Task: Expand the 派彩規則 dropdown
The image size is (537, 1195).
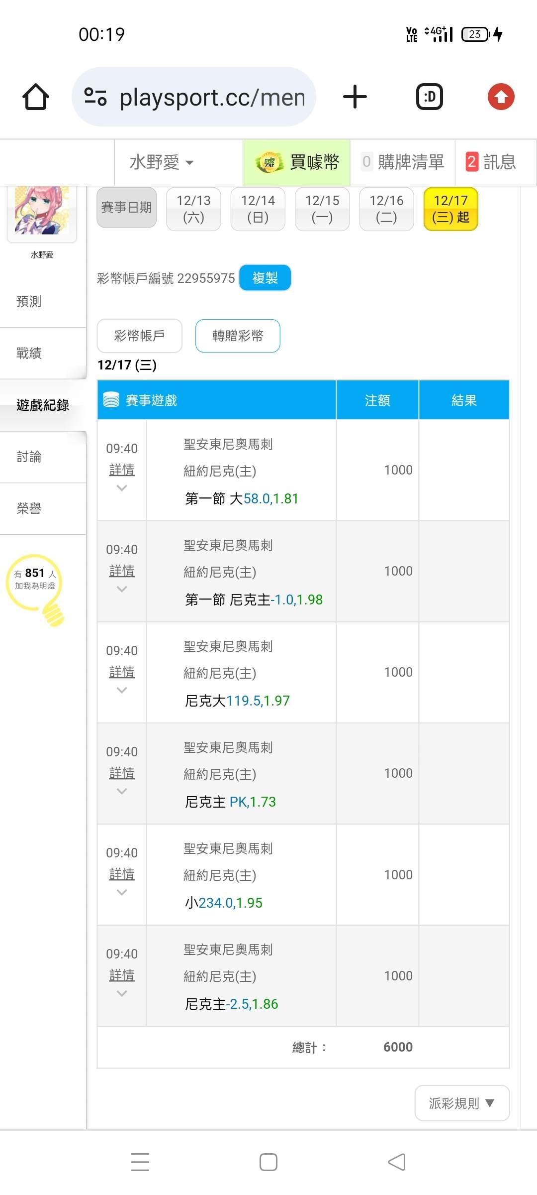Action: (x=462, y=1103)
